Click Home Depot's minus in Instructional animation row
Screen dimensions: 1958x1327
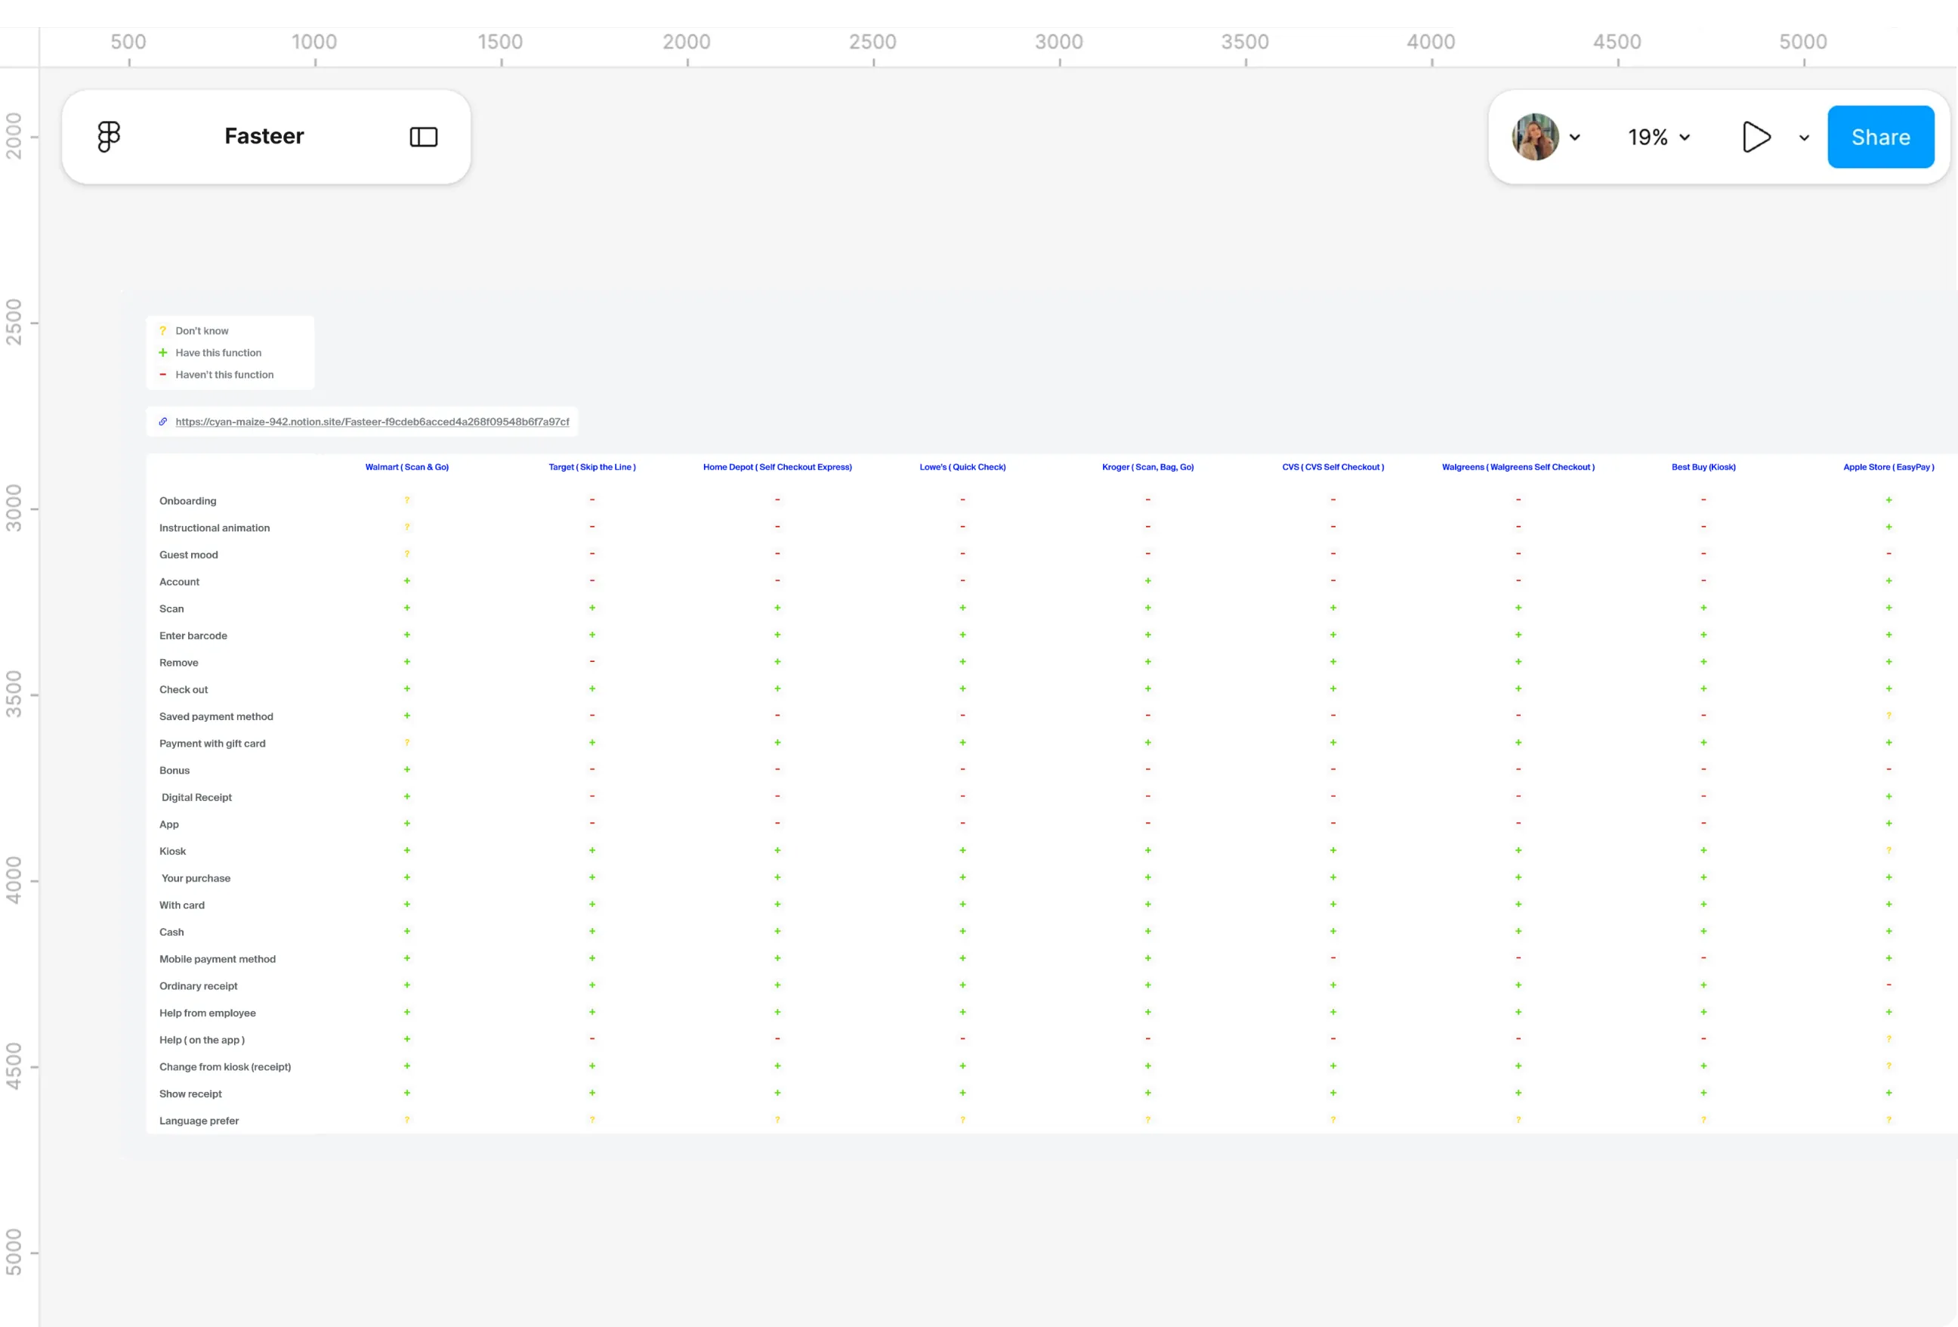click(777, 527)
